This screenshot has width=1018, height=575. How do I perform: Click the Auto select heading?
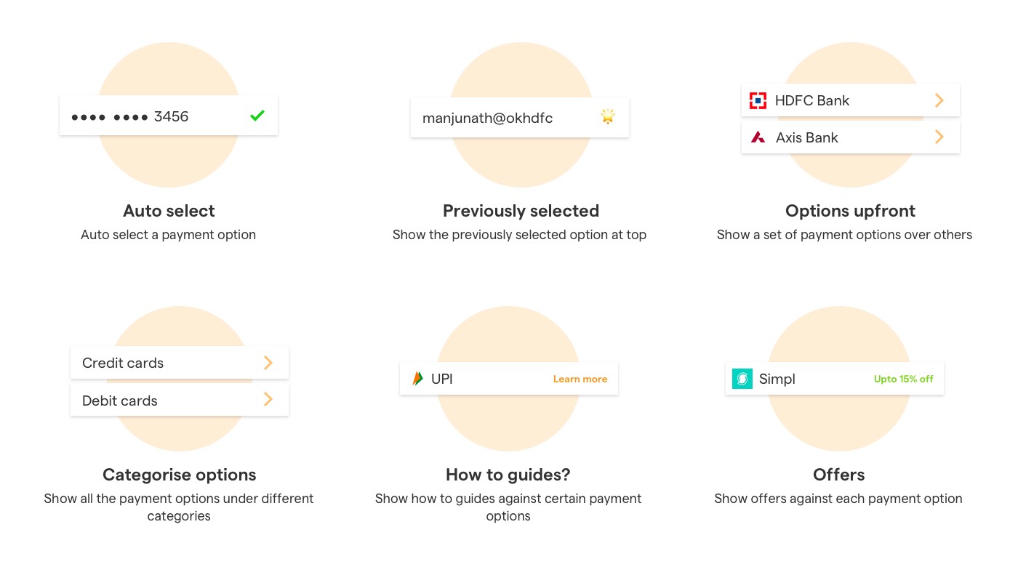click(x=169, y=211)
